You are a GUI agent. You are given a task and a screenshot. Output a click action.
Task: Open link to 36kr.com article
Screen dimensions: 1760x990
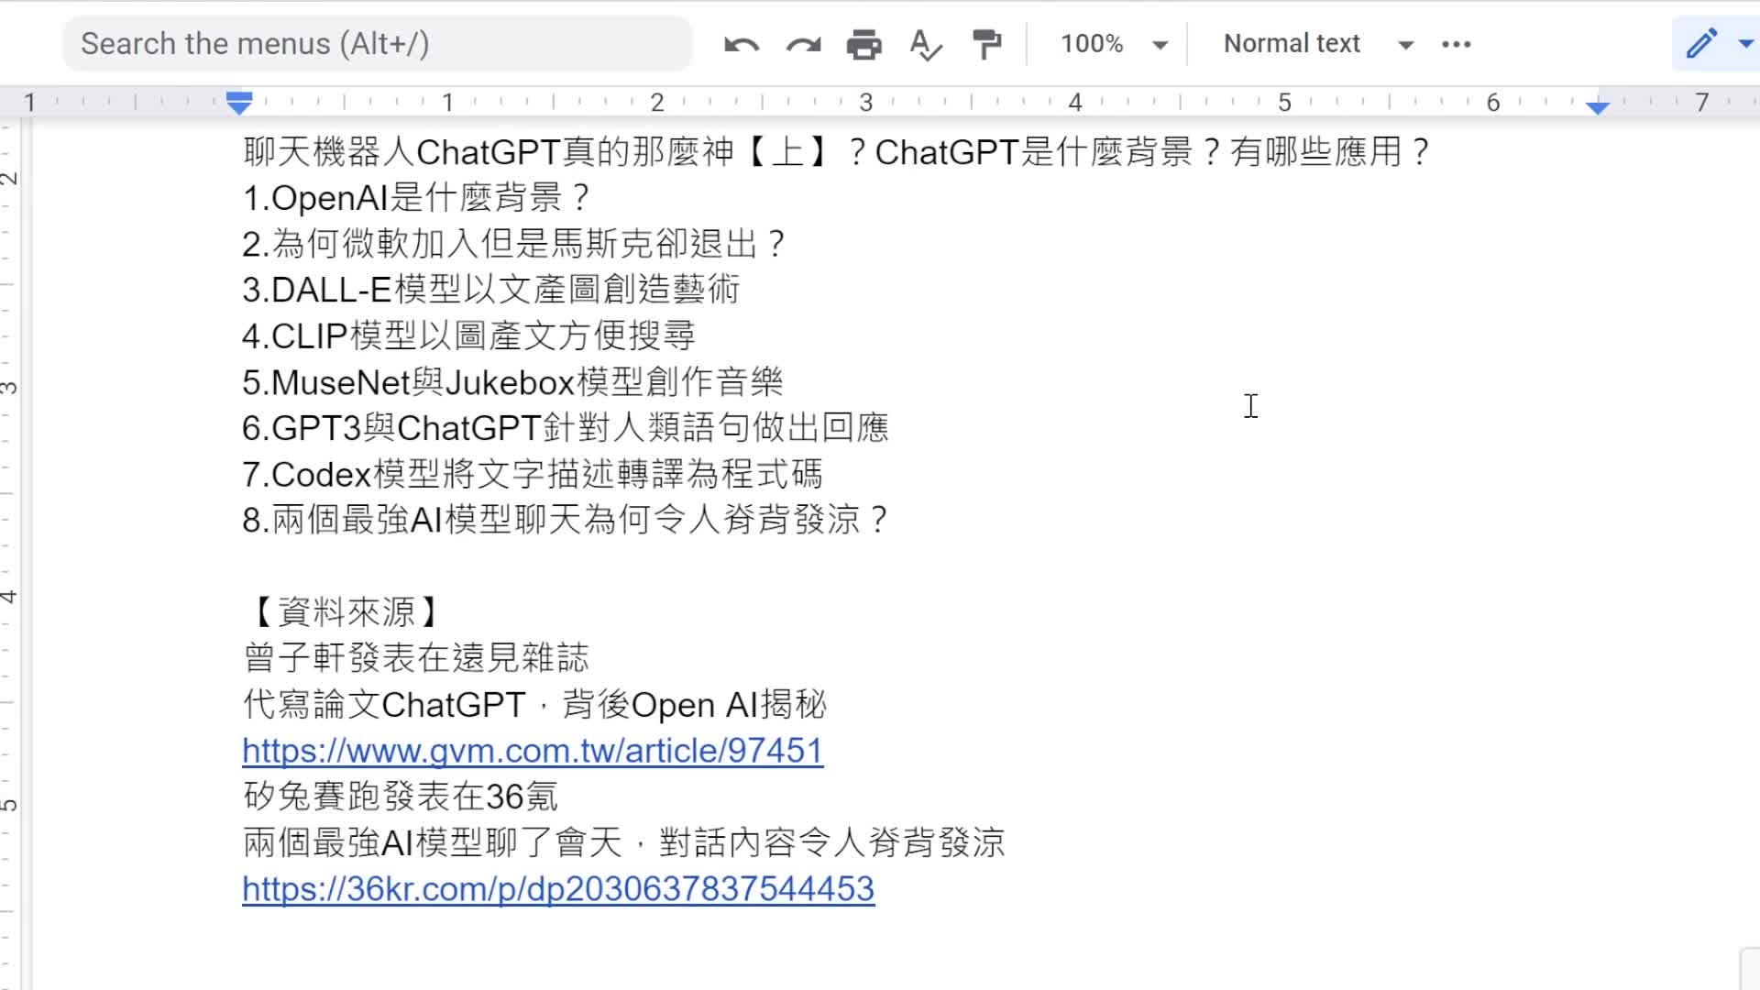tap(558, 888)
